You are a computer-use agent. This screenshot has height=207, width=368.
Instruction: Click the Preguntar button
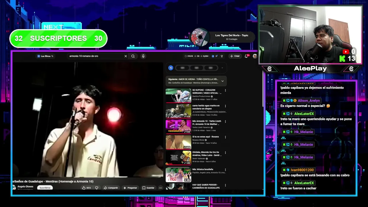(130, 188)
